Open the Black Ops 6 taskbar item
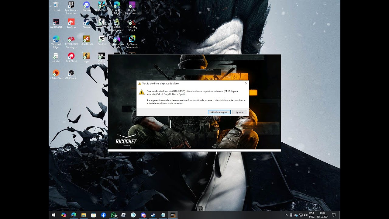389x219 pixels. (173, 215)
